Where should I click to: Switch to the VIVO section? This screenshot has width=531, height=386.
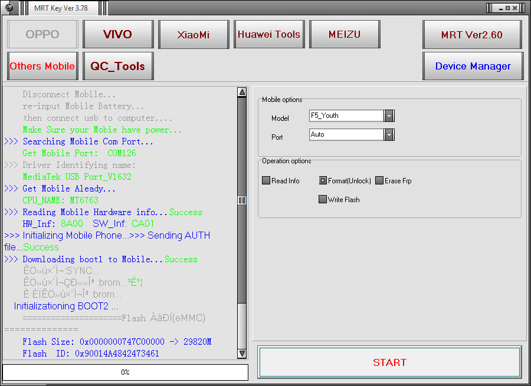(118, 34)
